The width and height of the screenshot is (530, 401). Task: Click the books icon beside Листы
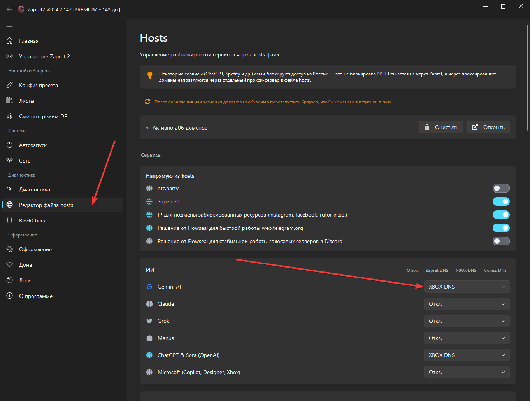pyautogui.click(x=10, y=101)
